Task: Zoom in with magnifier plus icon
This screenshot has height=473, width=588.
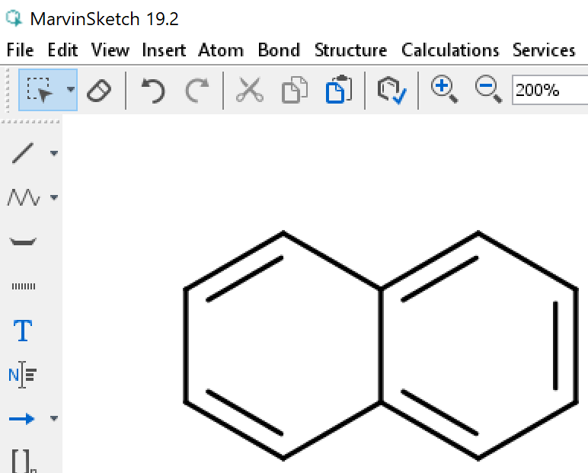Action: [x=443, y=90]
